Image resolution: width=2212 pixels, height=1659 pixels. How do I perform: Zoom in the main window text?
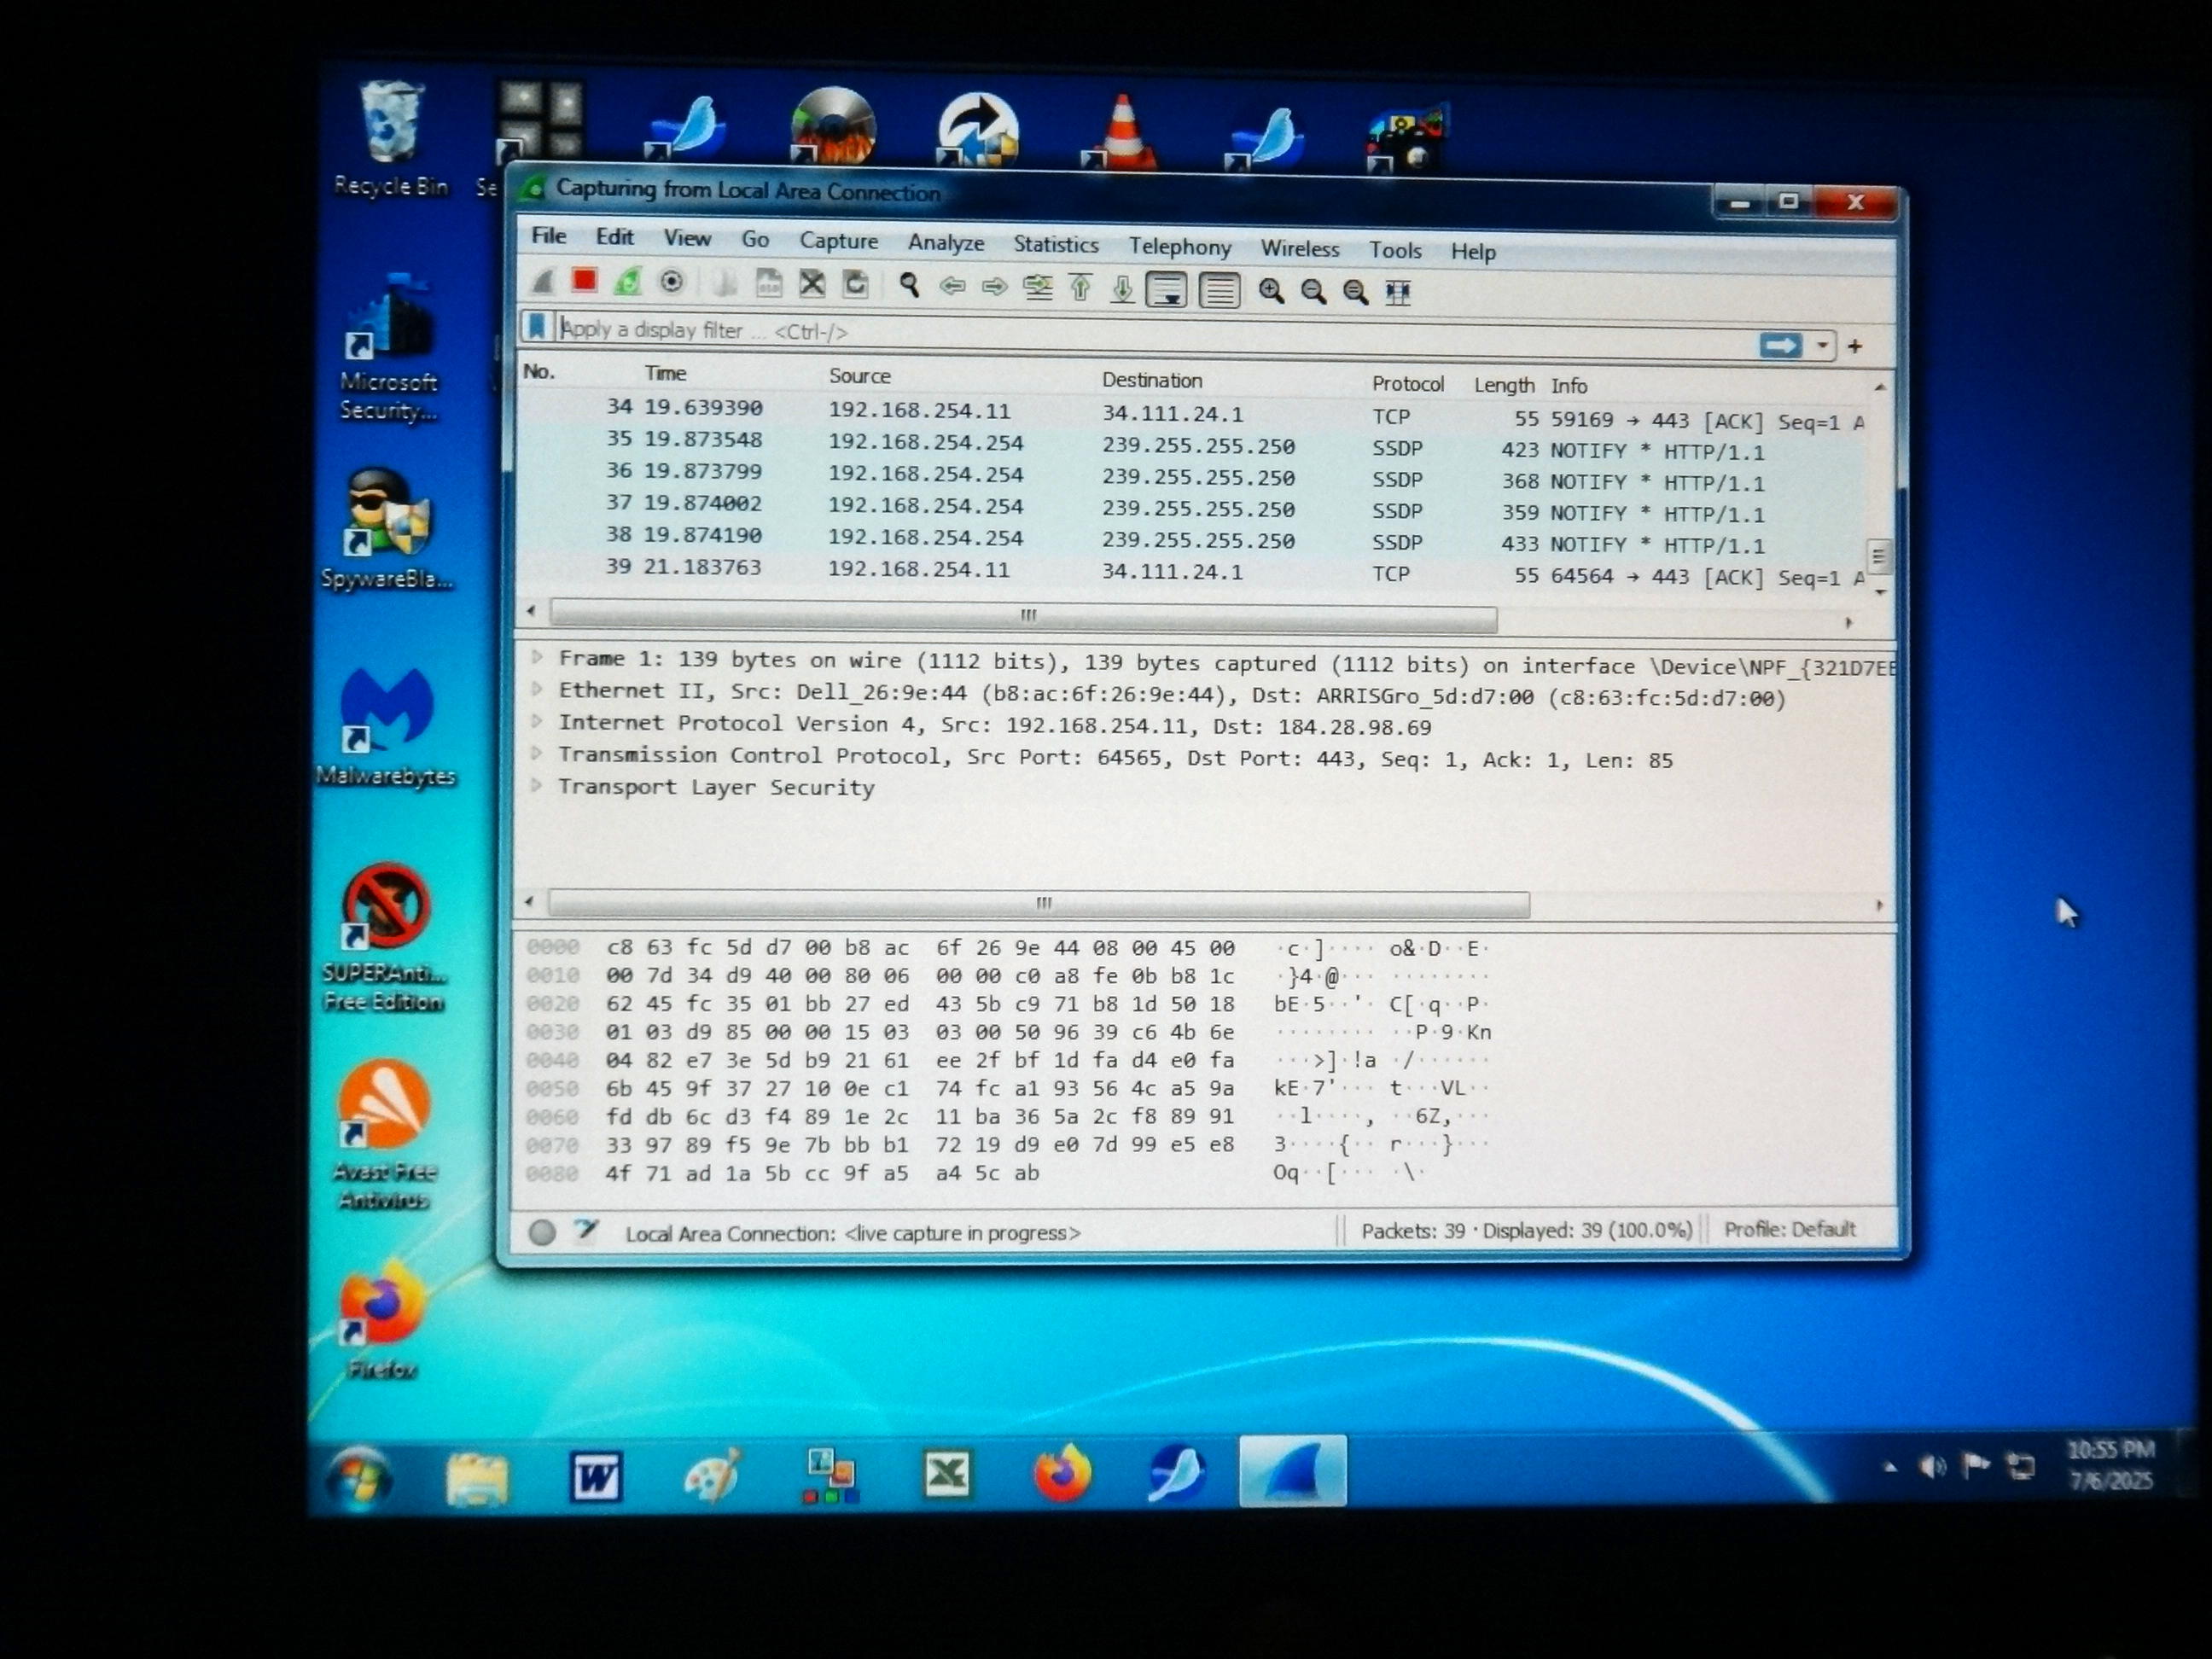click(1271, 291)
